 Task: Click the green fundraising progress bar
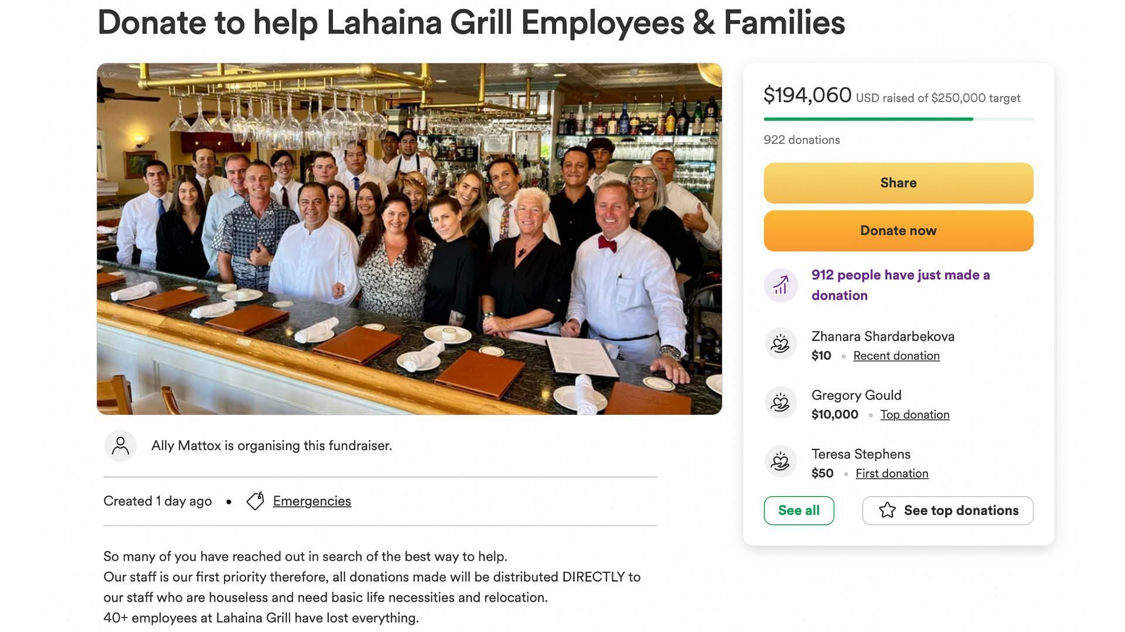tap(868, 119)
